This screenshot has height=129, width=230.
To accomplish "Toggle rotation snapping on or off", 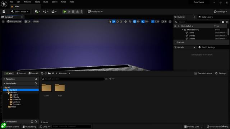I will (143, 21).
